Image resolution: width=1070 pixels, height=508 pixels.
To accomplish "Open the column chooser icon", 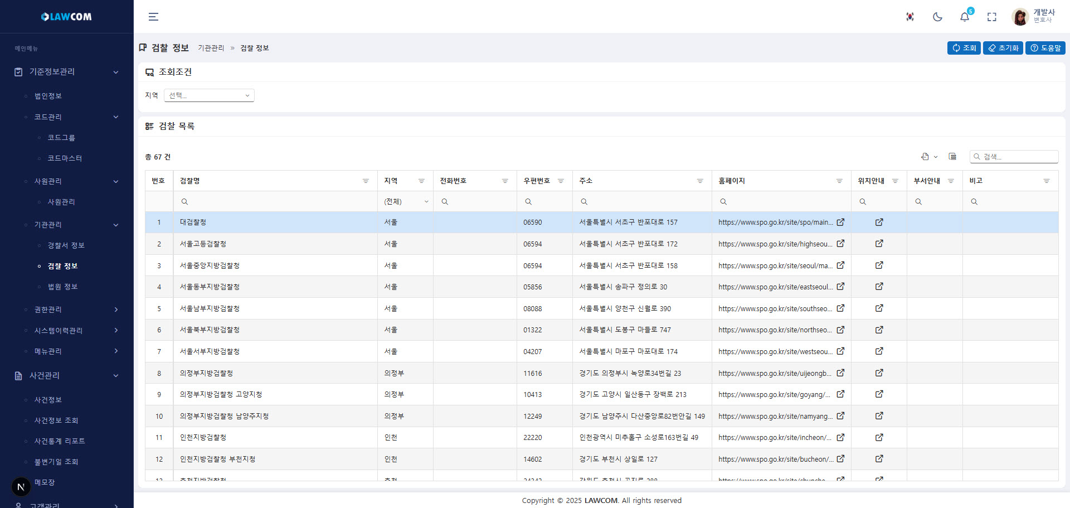I will point(952,157).
